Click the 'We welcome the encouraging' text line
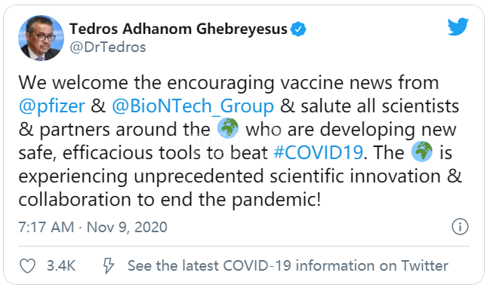This screenshot has height=288, width=490. pos(229,83)
